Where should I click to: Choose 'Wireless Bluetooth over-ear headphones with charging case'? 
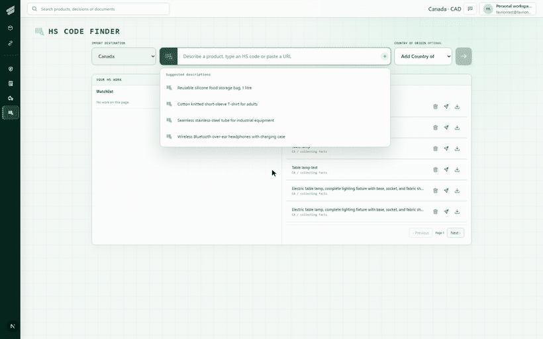point(275,136)
